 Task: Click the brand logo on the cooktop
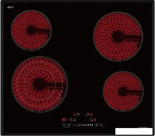[x=10, y=7]
